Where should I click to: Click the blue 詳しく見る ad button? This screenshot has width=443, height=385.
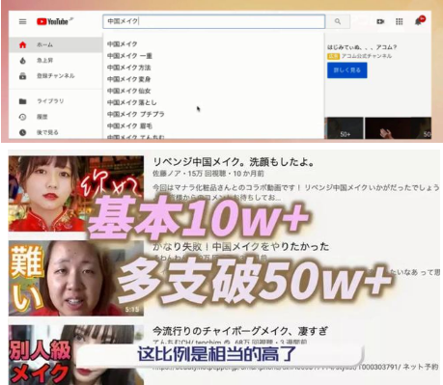tap(347, 70)
